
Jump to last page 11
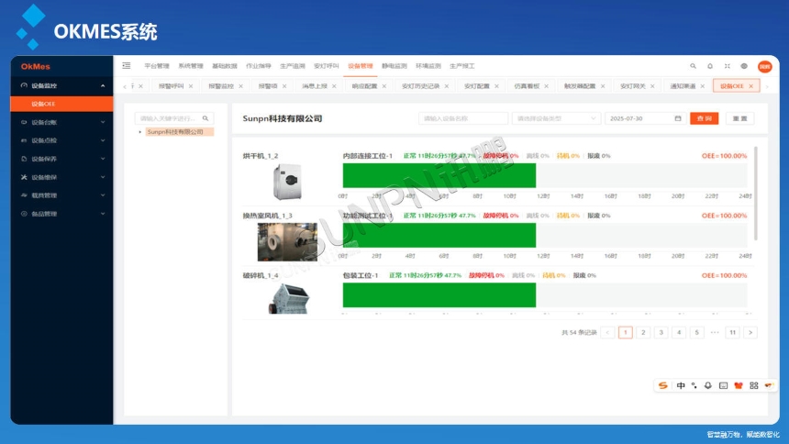[x=733, y=332]
